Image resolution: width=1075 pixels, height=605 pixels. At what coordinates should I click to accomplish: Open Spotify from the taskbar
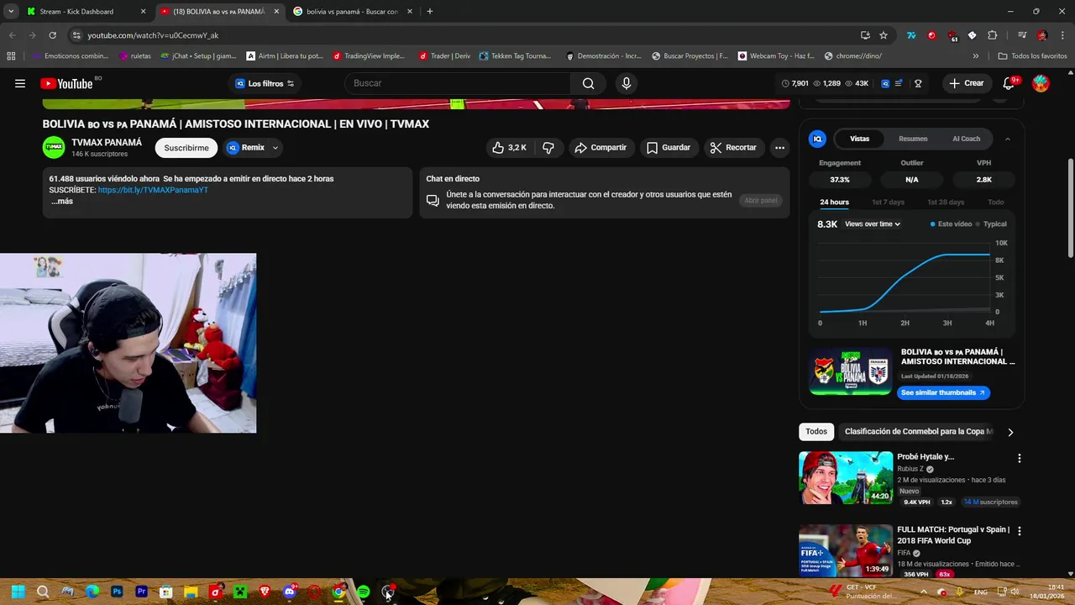coord(363,592)
